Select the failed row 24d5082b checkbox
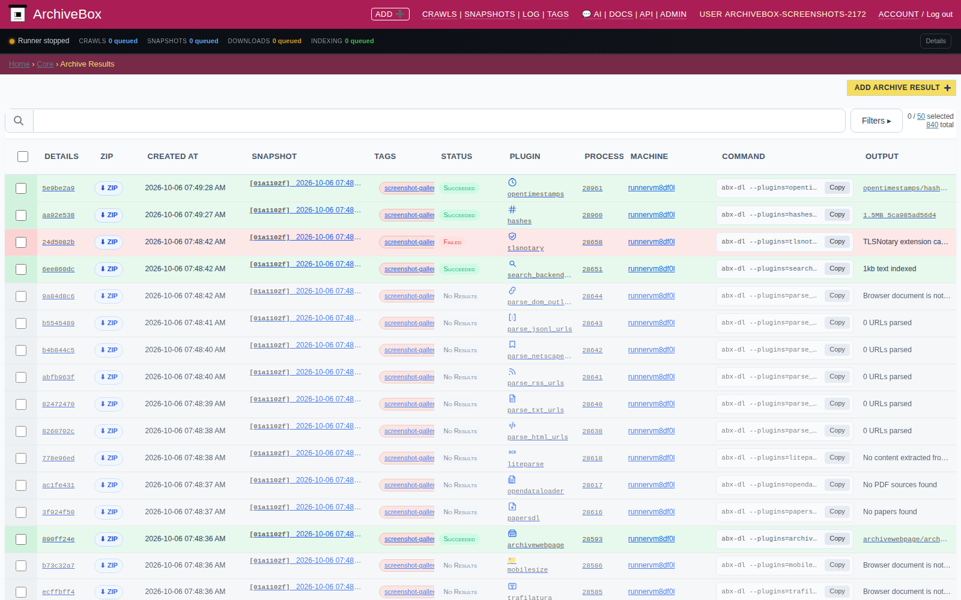Screen dimensions: 961x600 (x=21, y=242)
